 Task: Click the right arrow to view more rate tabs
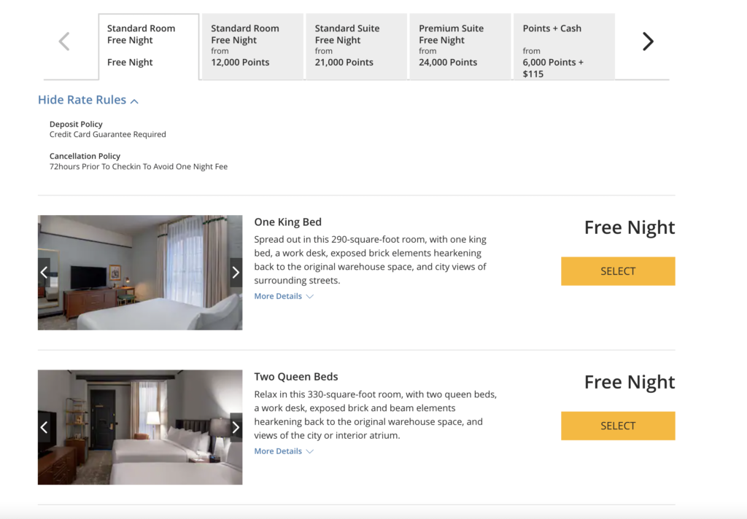[x=648, y=42]
